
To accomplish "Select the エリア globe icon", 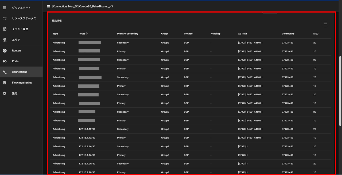I will click(4, 40).
